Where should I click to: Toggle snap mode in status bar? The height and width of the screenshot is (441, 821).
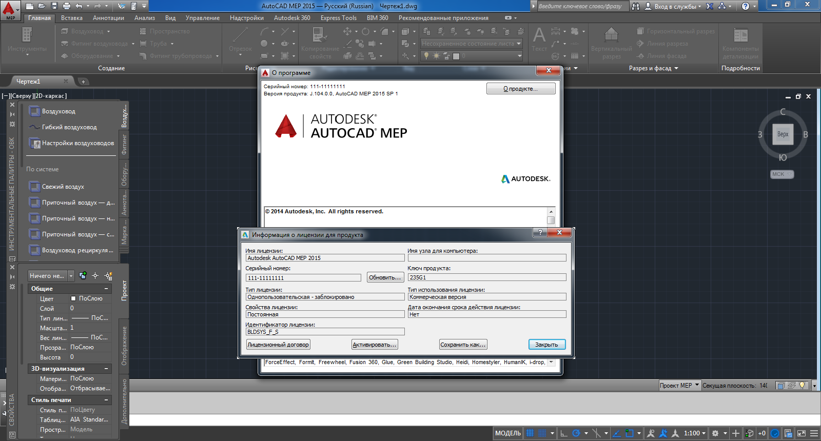point(542,433)
